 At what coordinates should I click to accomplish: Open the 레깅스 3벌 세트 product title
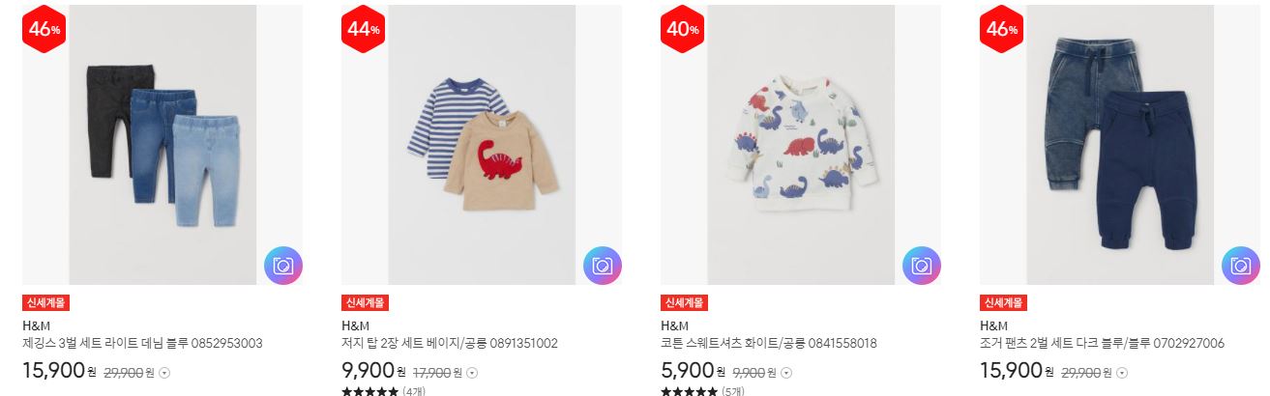pyautogui.click(x=142, y=343)
